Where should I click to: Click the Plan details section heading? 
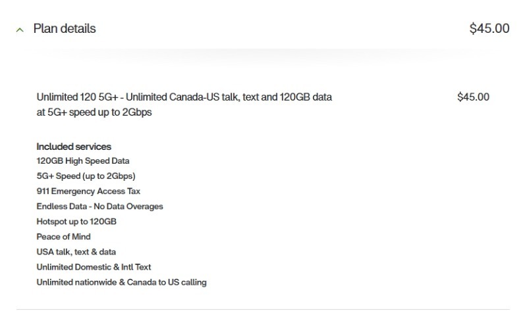click(65, 29)
